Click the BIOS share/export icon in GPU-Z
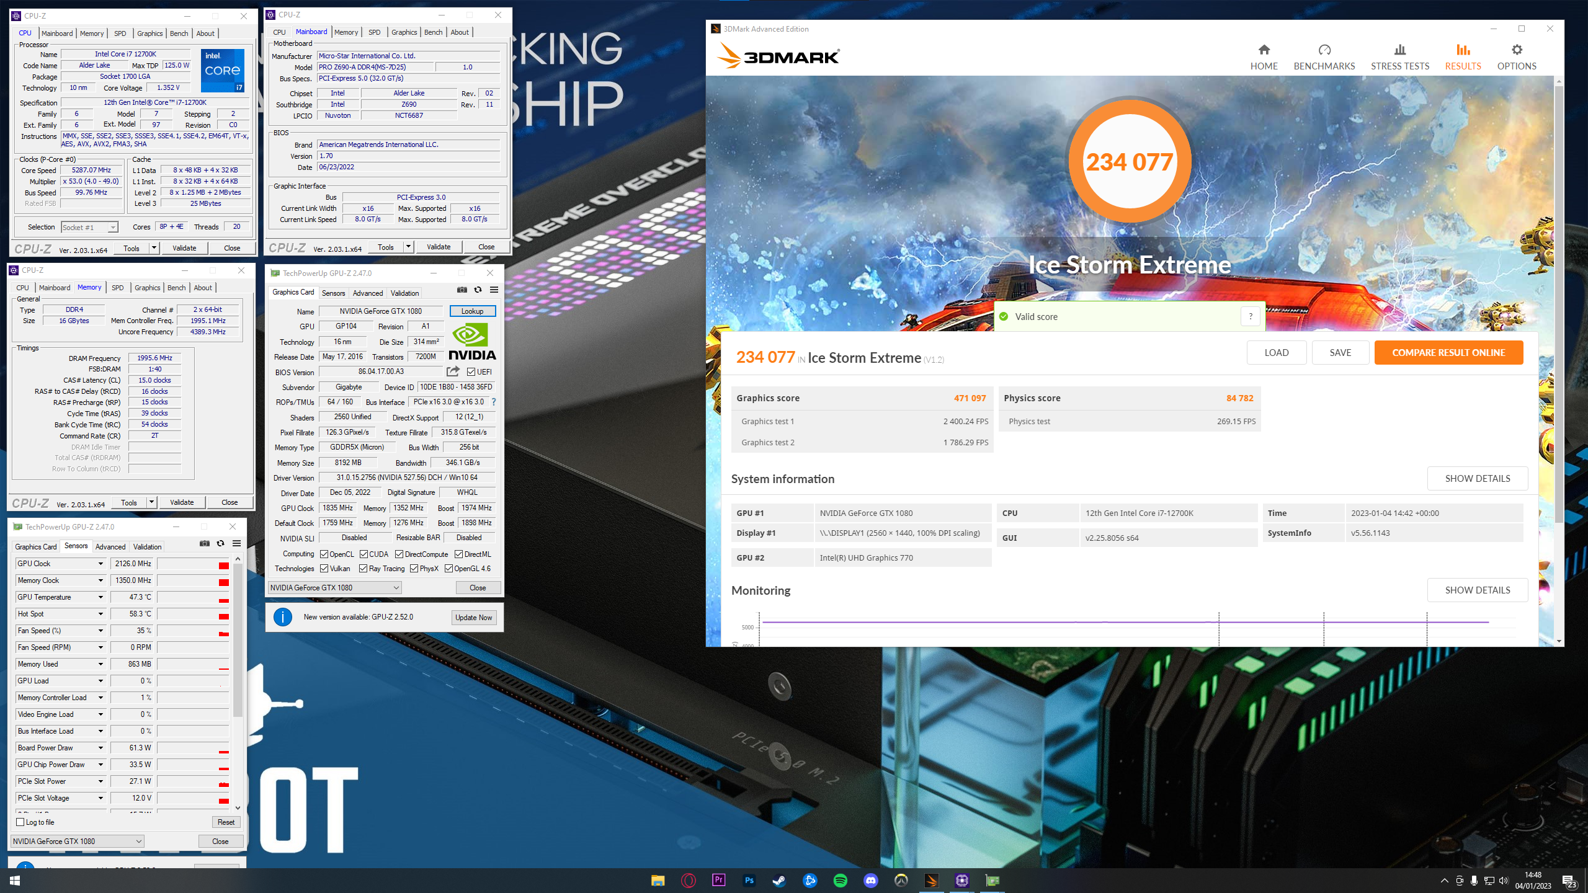Viewport: 1588px width, 893px height. [453, 371]
